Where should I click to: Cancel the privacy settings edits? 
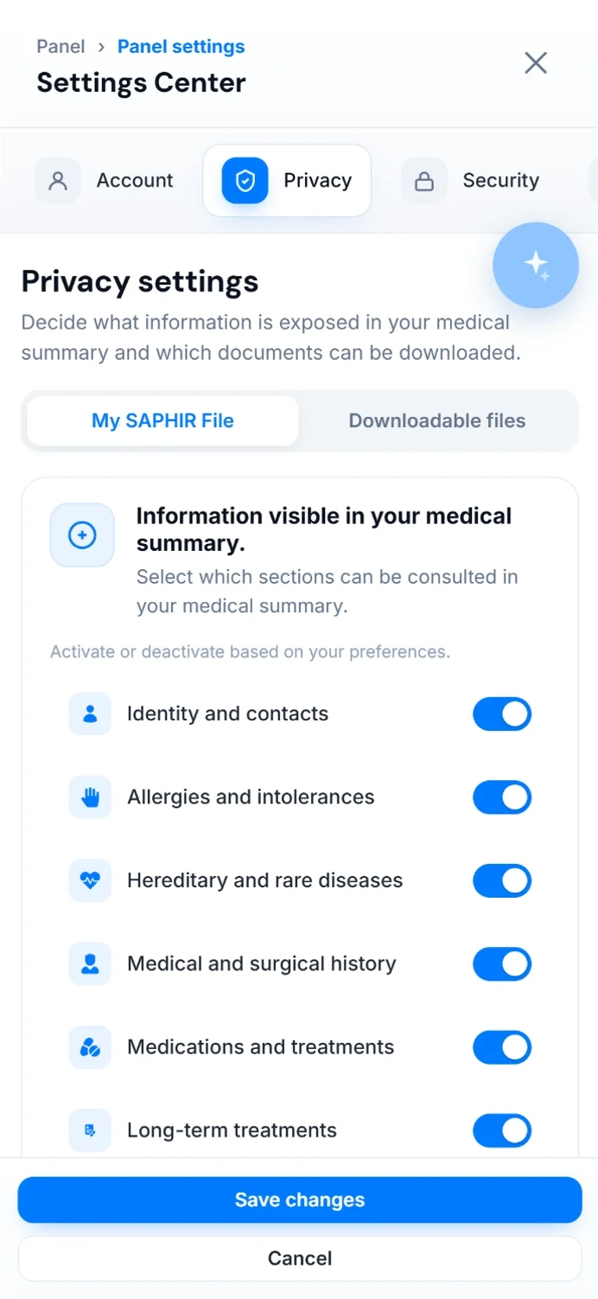[x=300, y=1258]
